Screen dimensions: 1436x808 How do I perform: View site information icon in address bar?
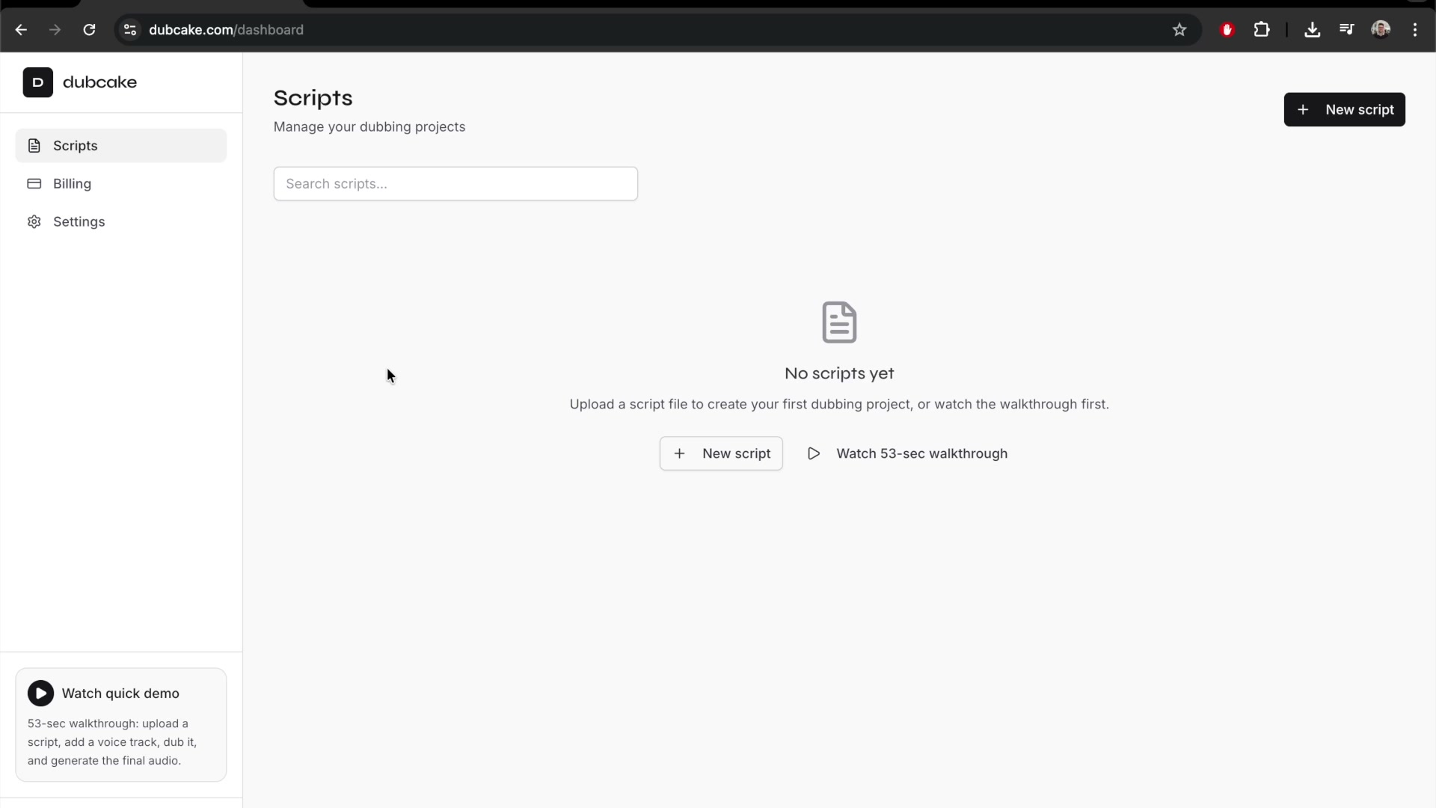point(130,30)
